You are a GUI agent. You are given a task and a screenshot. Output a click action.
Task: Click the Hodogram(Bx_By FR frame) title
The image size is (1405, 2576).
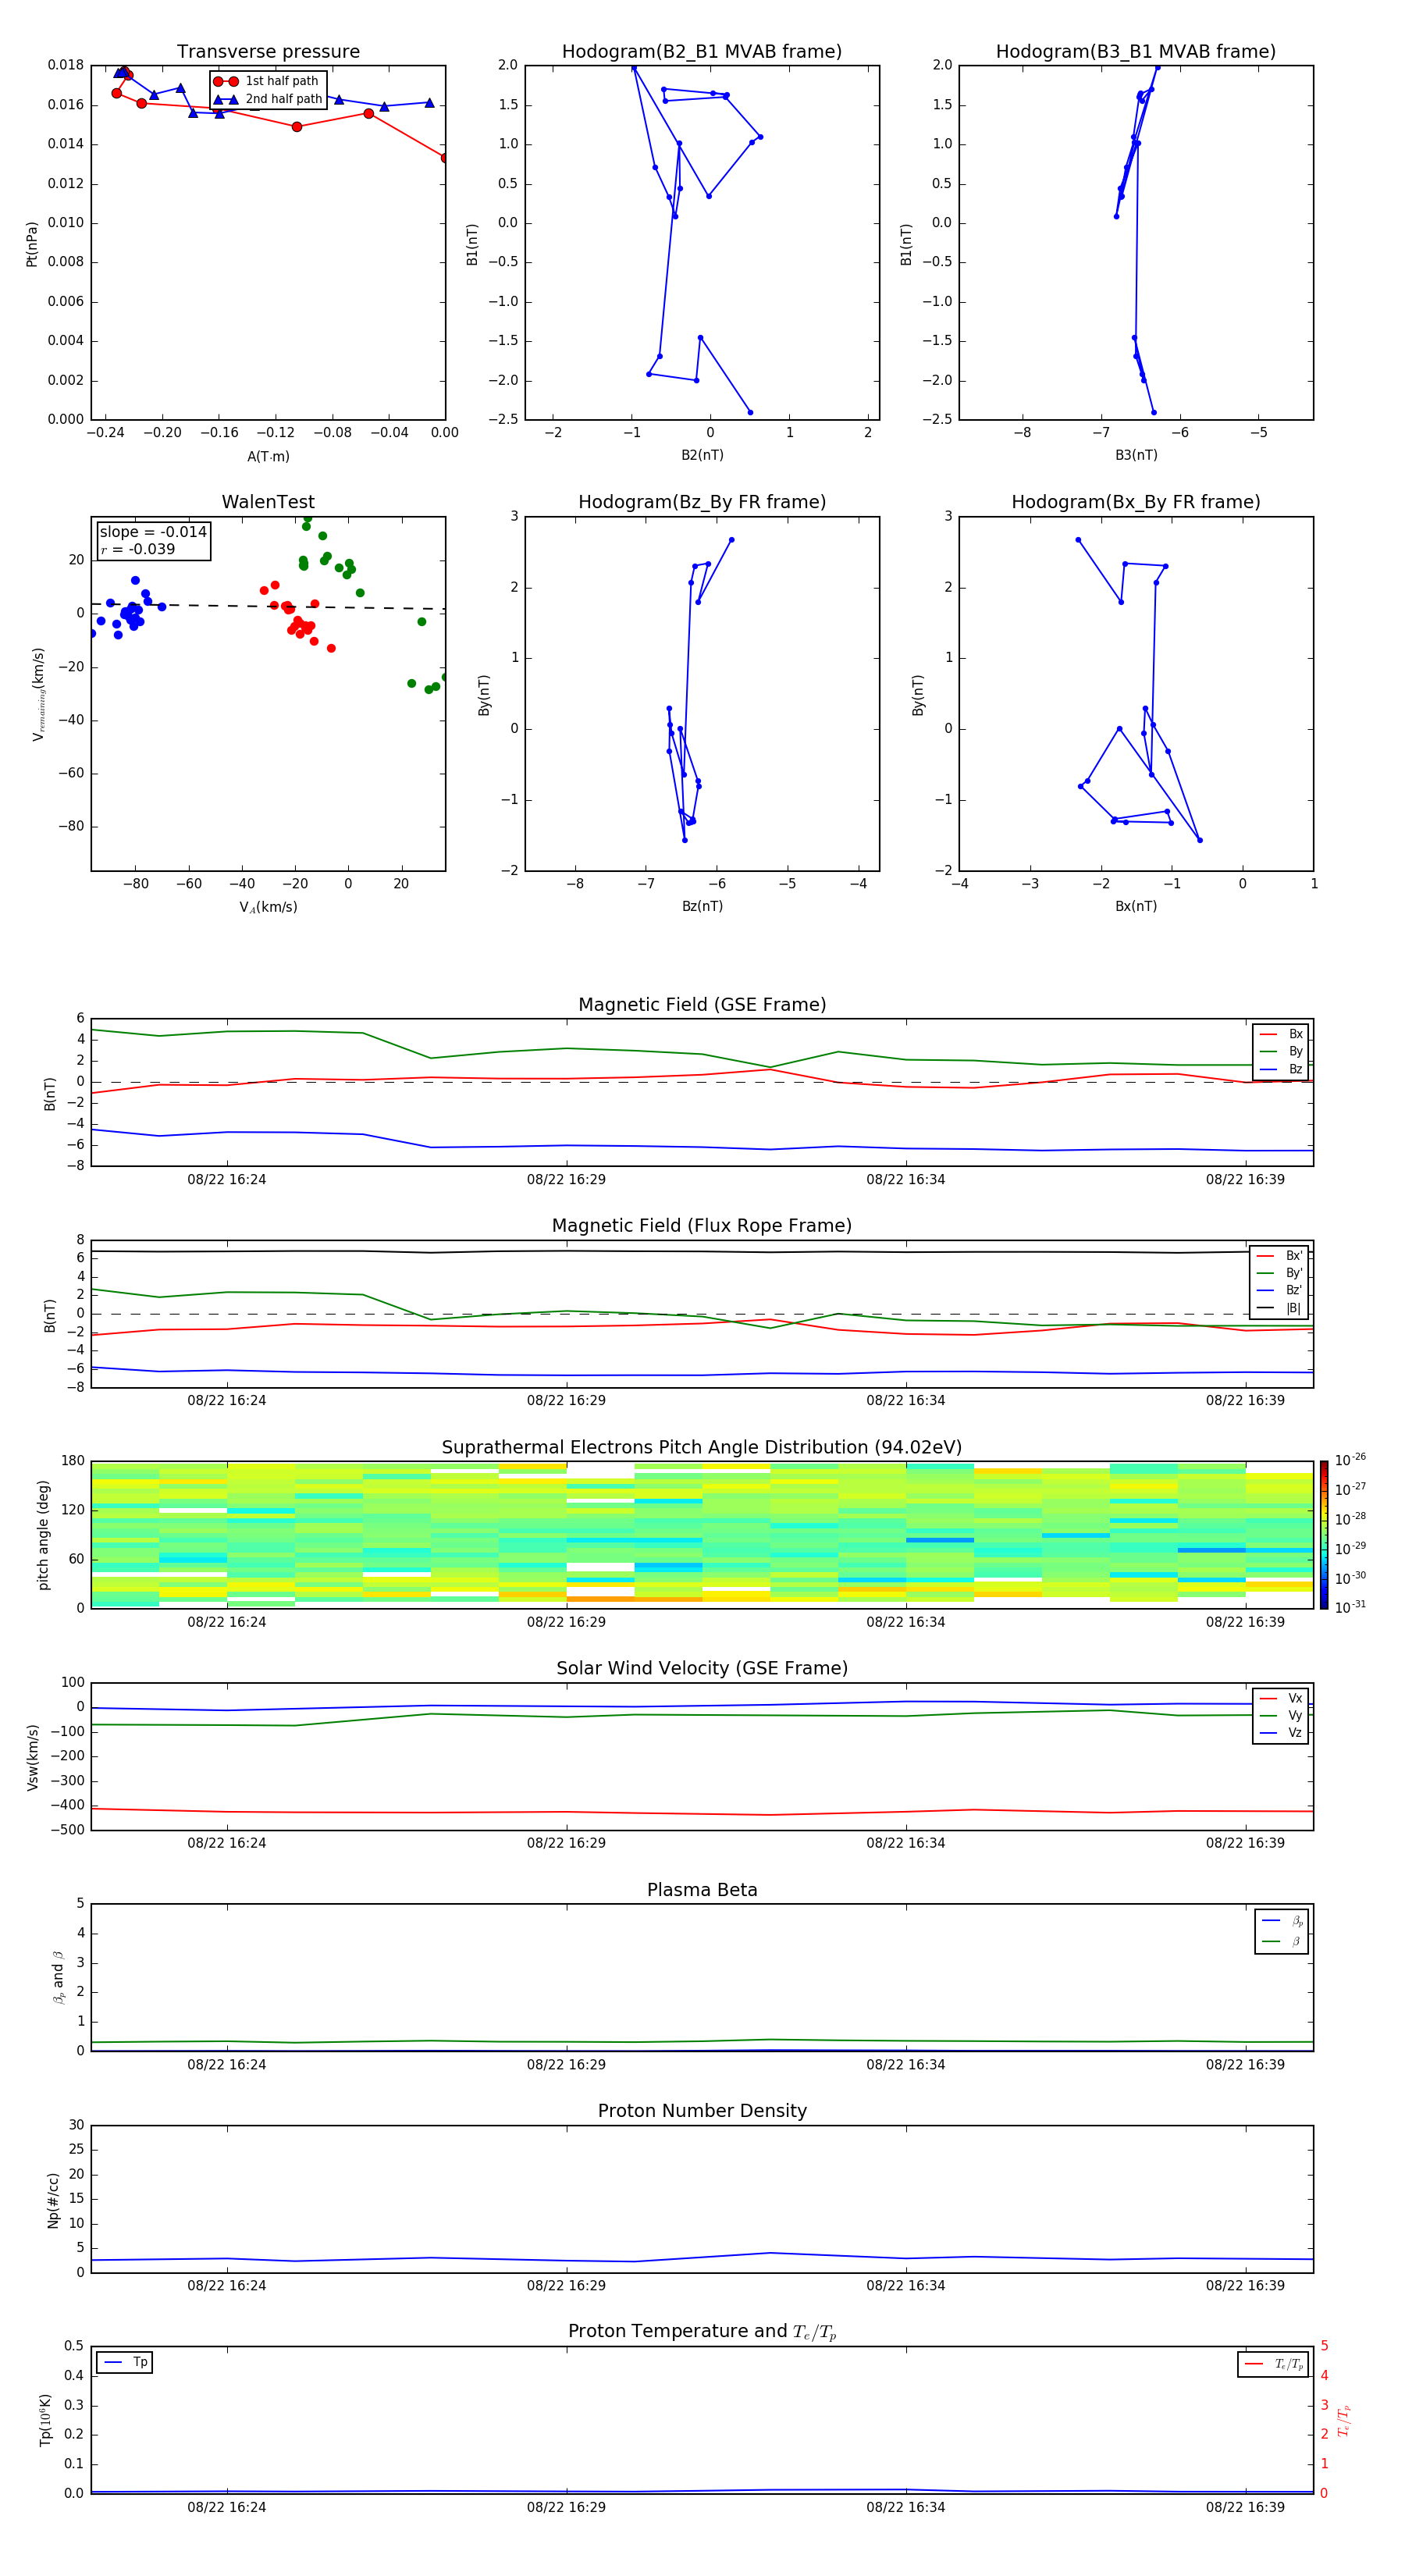[1136, 502]
